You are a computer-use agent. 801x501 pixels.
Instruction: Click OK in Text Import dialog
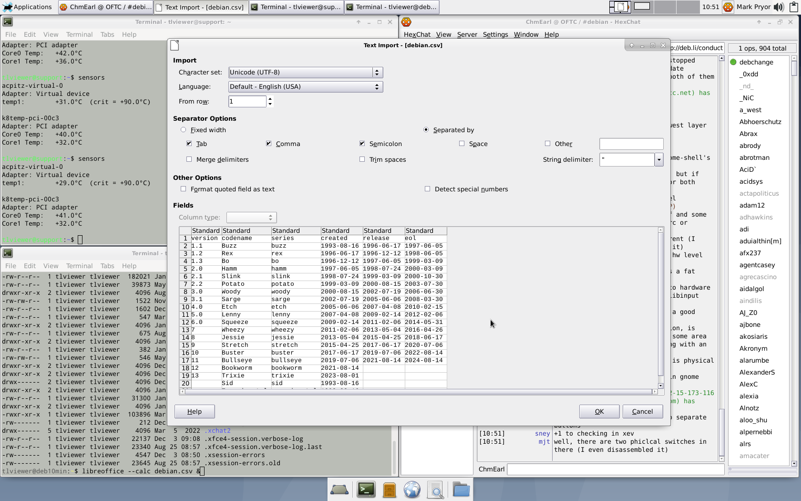coord(599,412)
